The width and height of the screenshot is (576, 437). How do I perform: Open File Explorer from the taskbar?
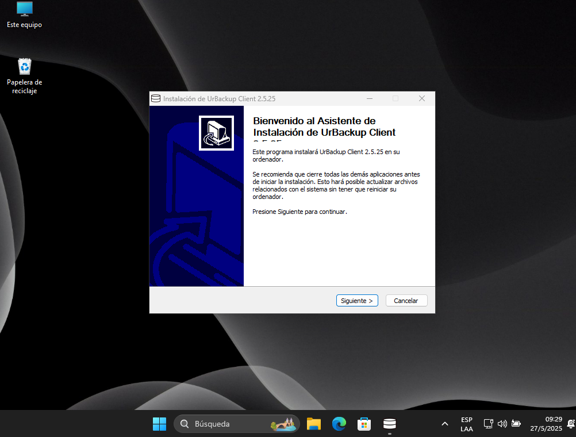pyautogui.click(x=313, y=424)
